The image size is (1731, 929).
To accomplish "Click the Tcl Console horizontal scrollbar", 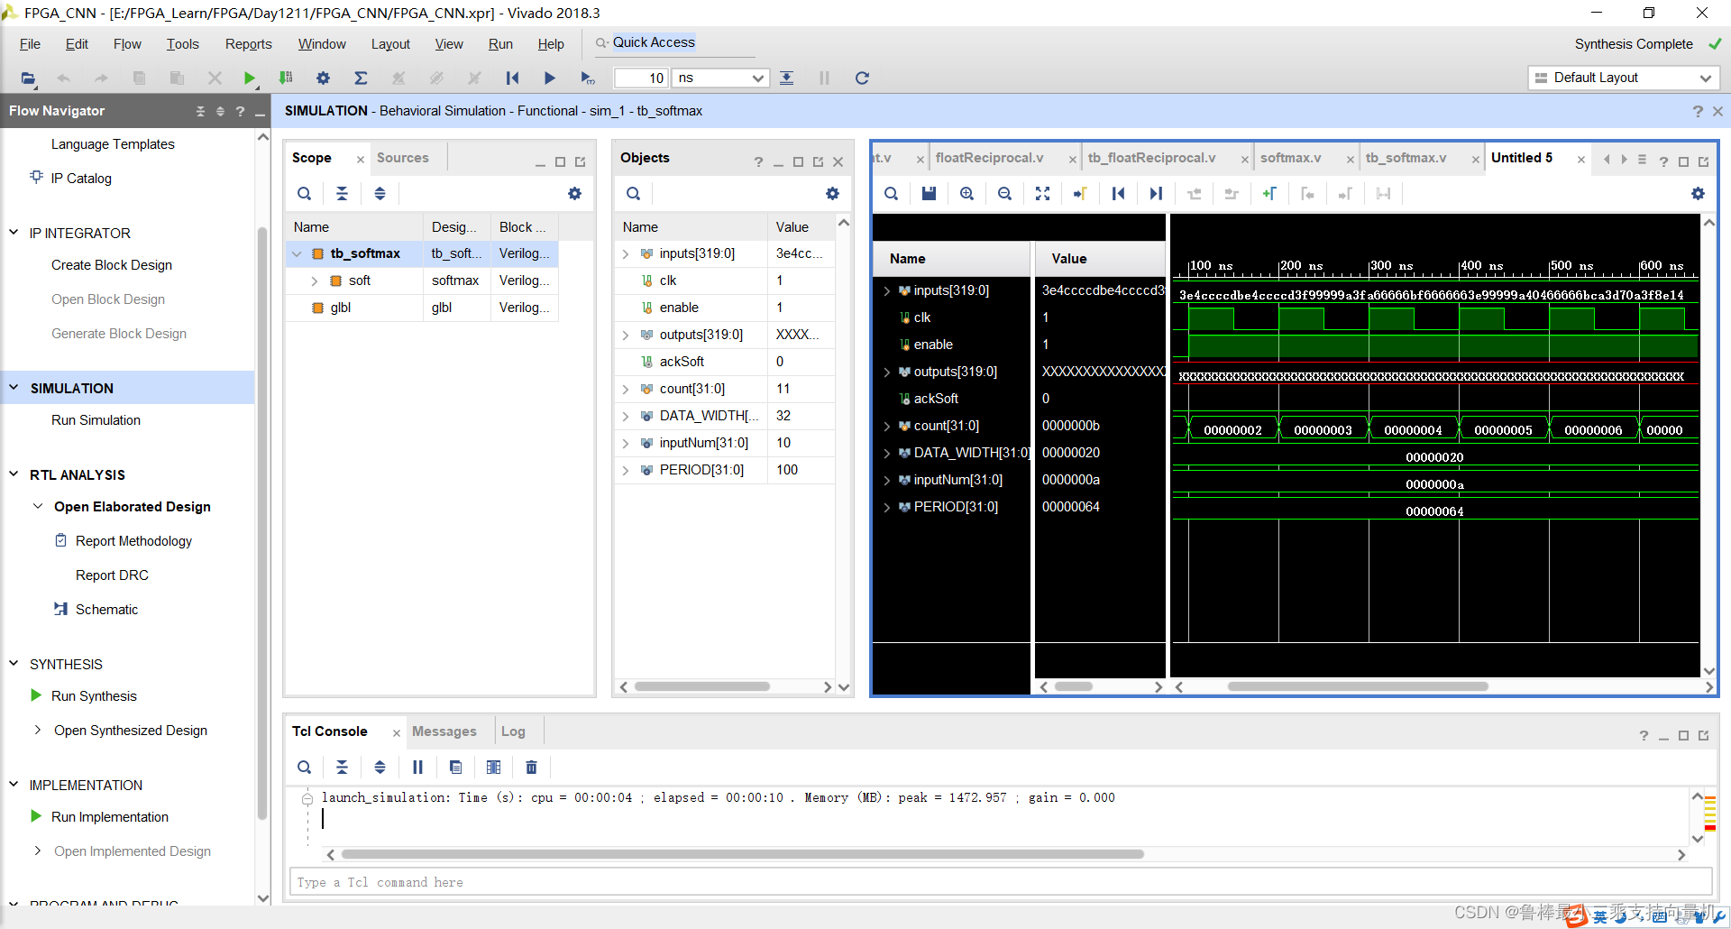I will [742, 854].
